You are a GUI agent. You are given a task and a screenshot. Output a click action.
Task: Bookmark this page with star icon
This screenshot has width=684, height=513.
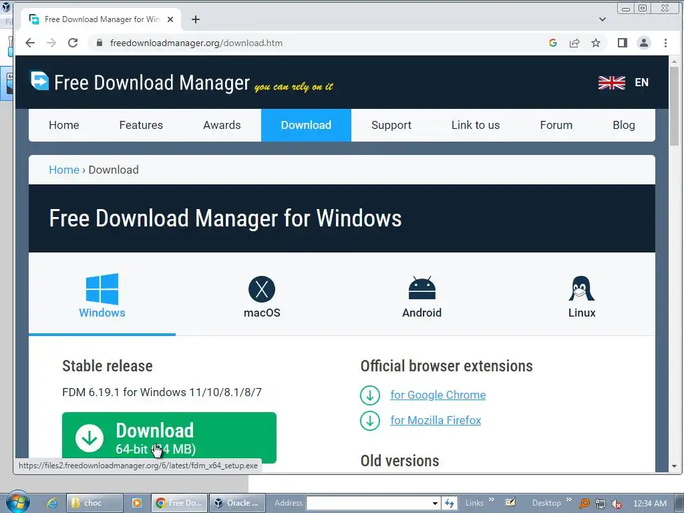[596, 43]
